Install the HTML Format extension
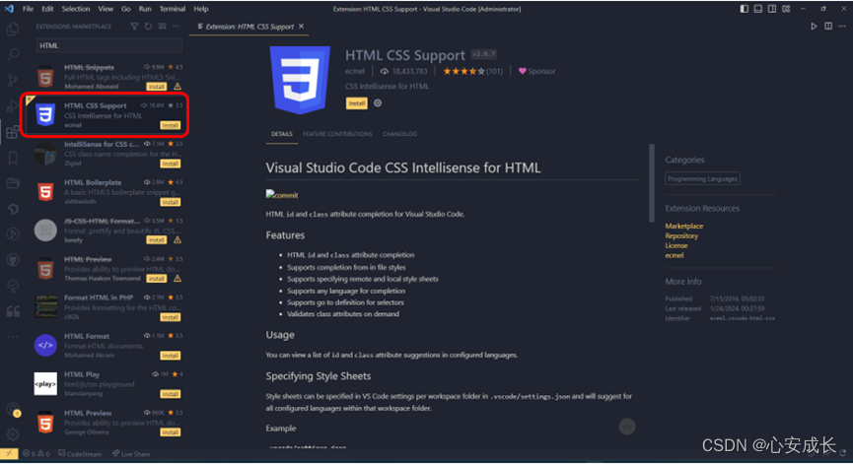This screenshot has width=853, height=464. [171, 356]
